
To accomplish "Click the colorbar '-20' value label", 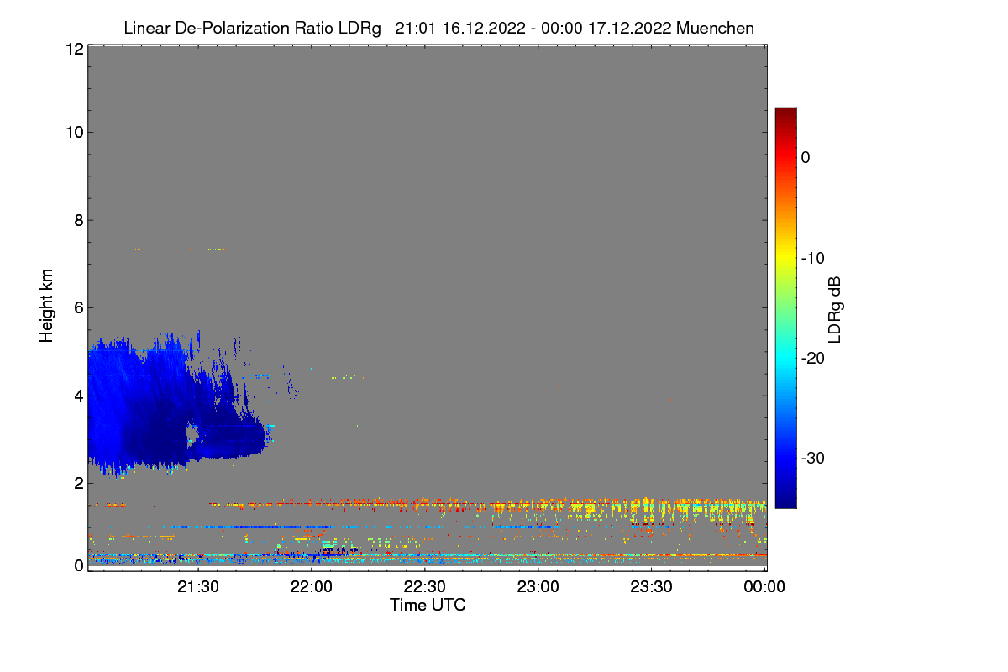I will click(x=813, y=358).
